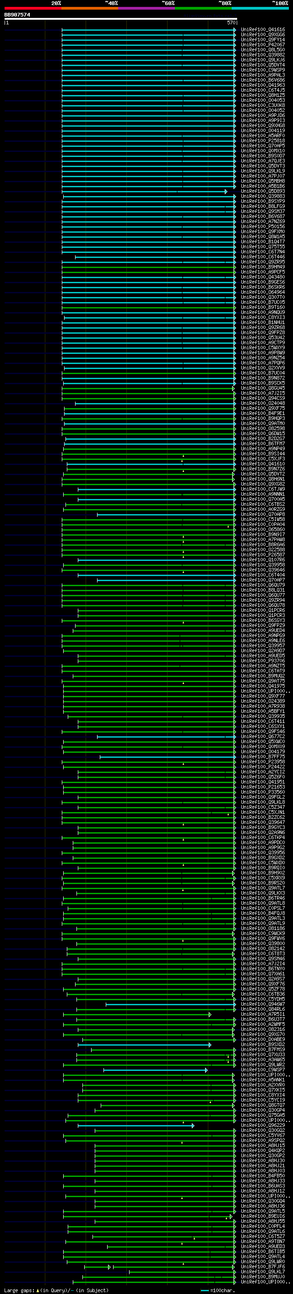Open hit UniRef100_P42067
Image resolution: width=293 pixels, height=1294 pixels.
(x=263, y=45)
